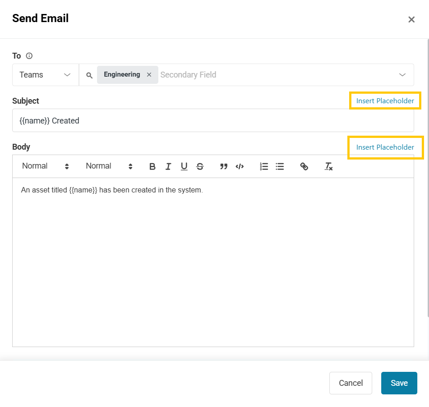Open the second Normal style dropdown
Screen dimensions: 429x407
[109, 166]
